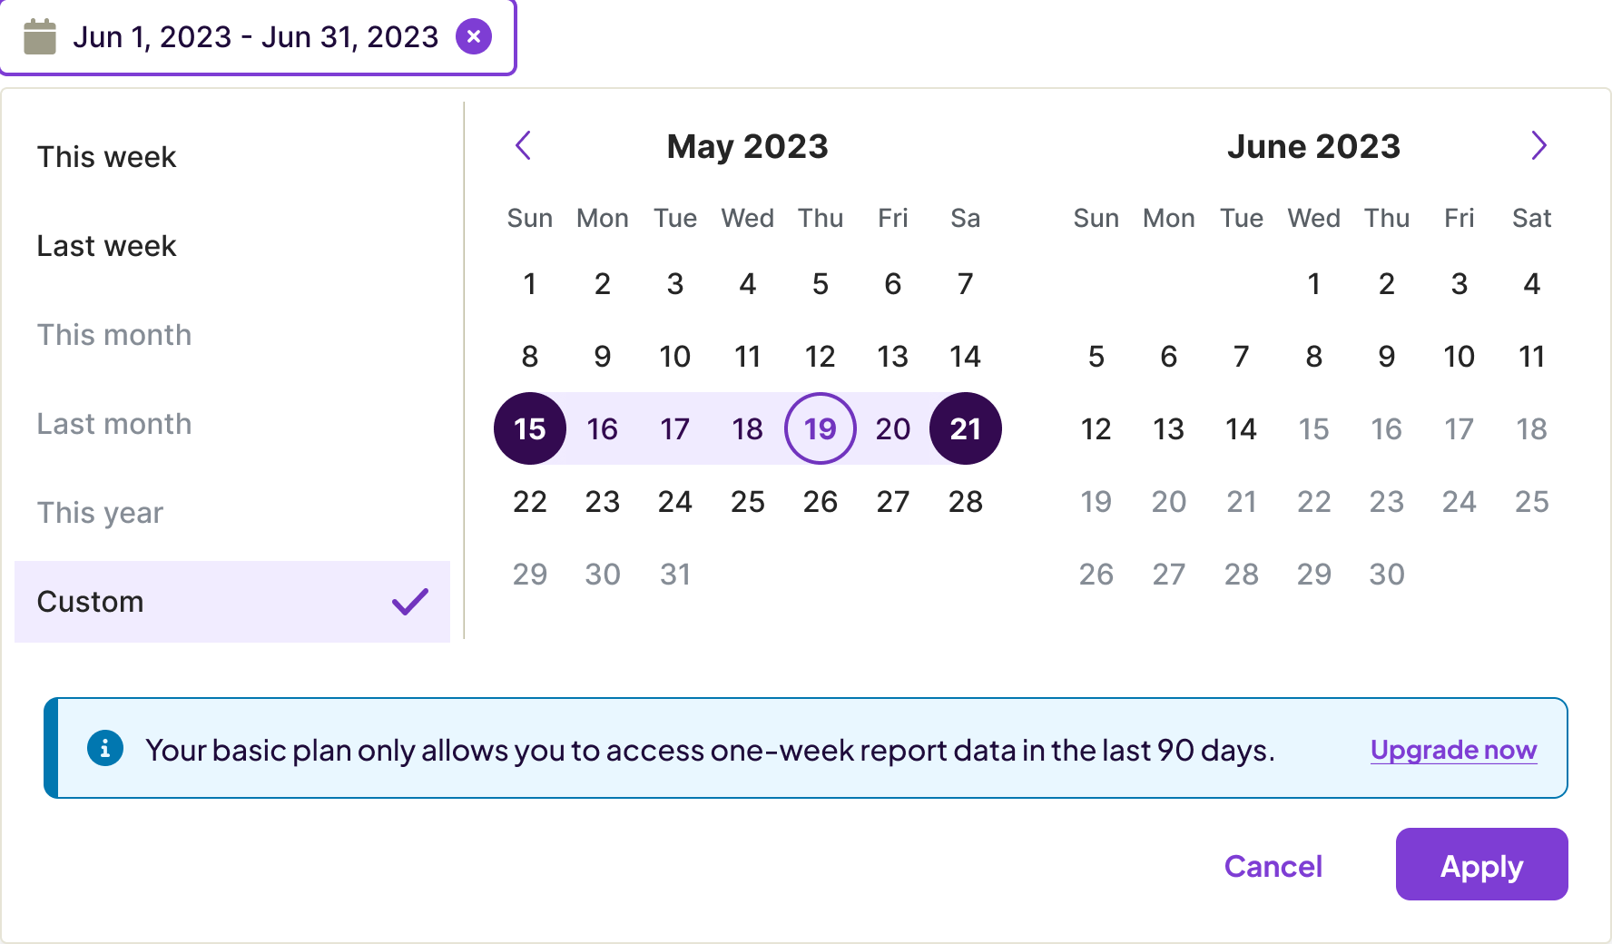Choose June 14 in the June calendar

tap(1241, 428)
